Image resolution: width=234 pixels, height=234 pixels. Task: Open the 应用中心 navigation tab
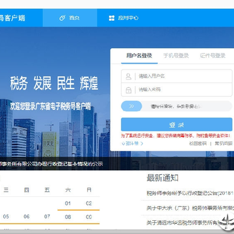point(124,18)
